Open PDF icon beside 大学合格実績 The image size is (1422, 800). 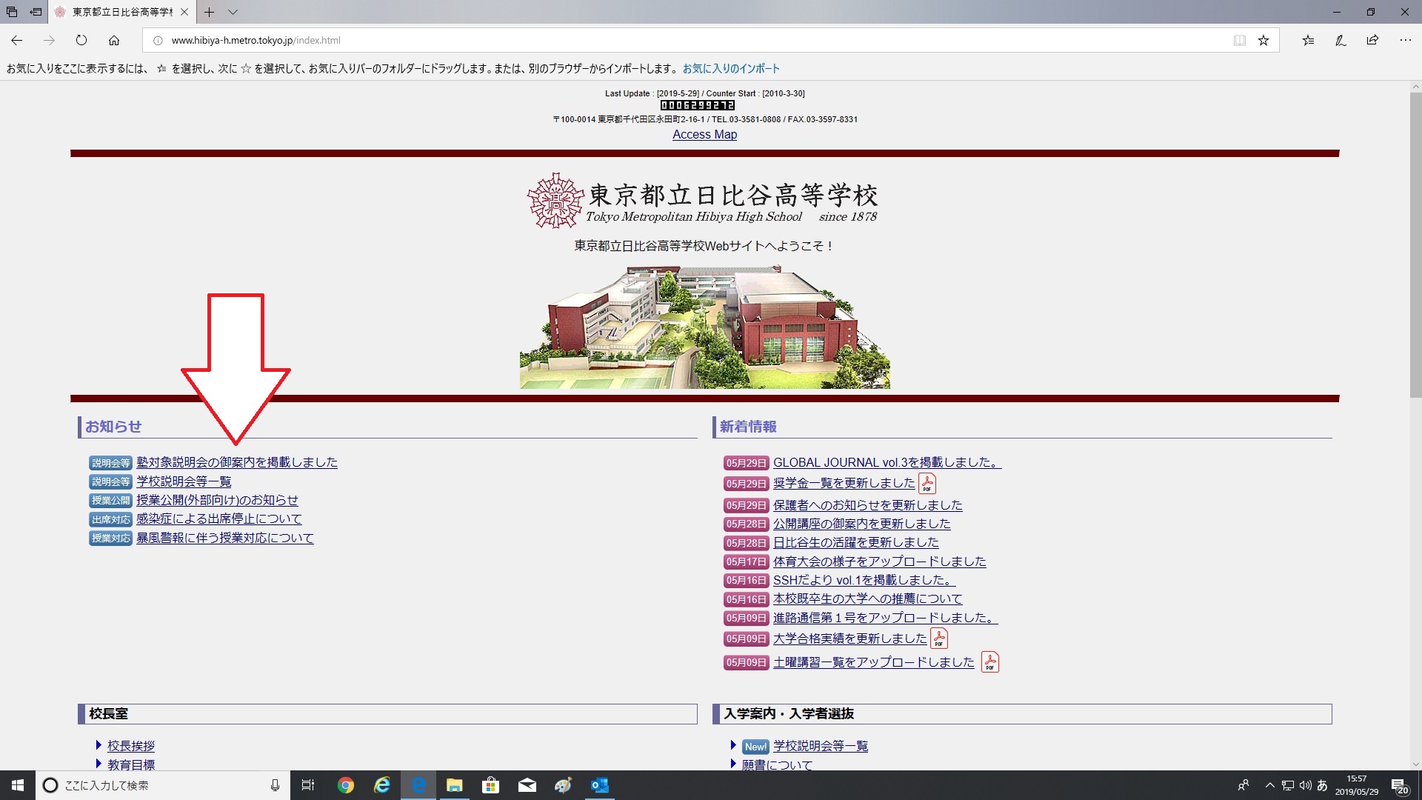tap(939, 639)
